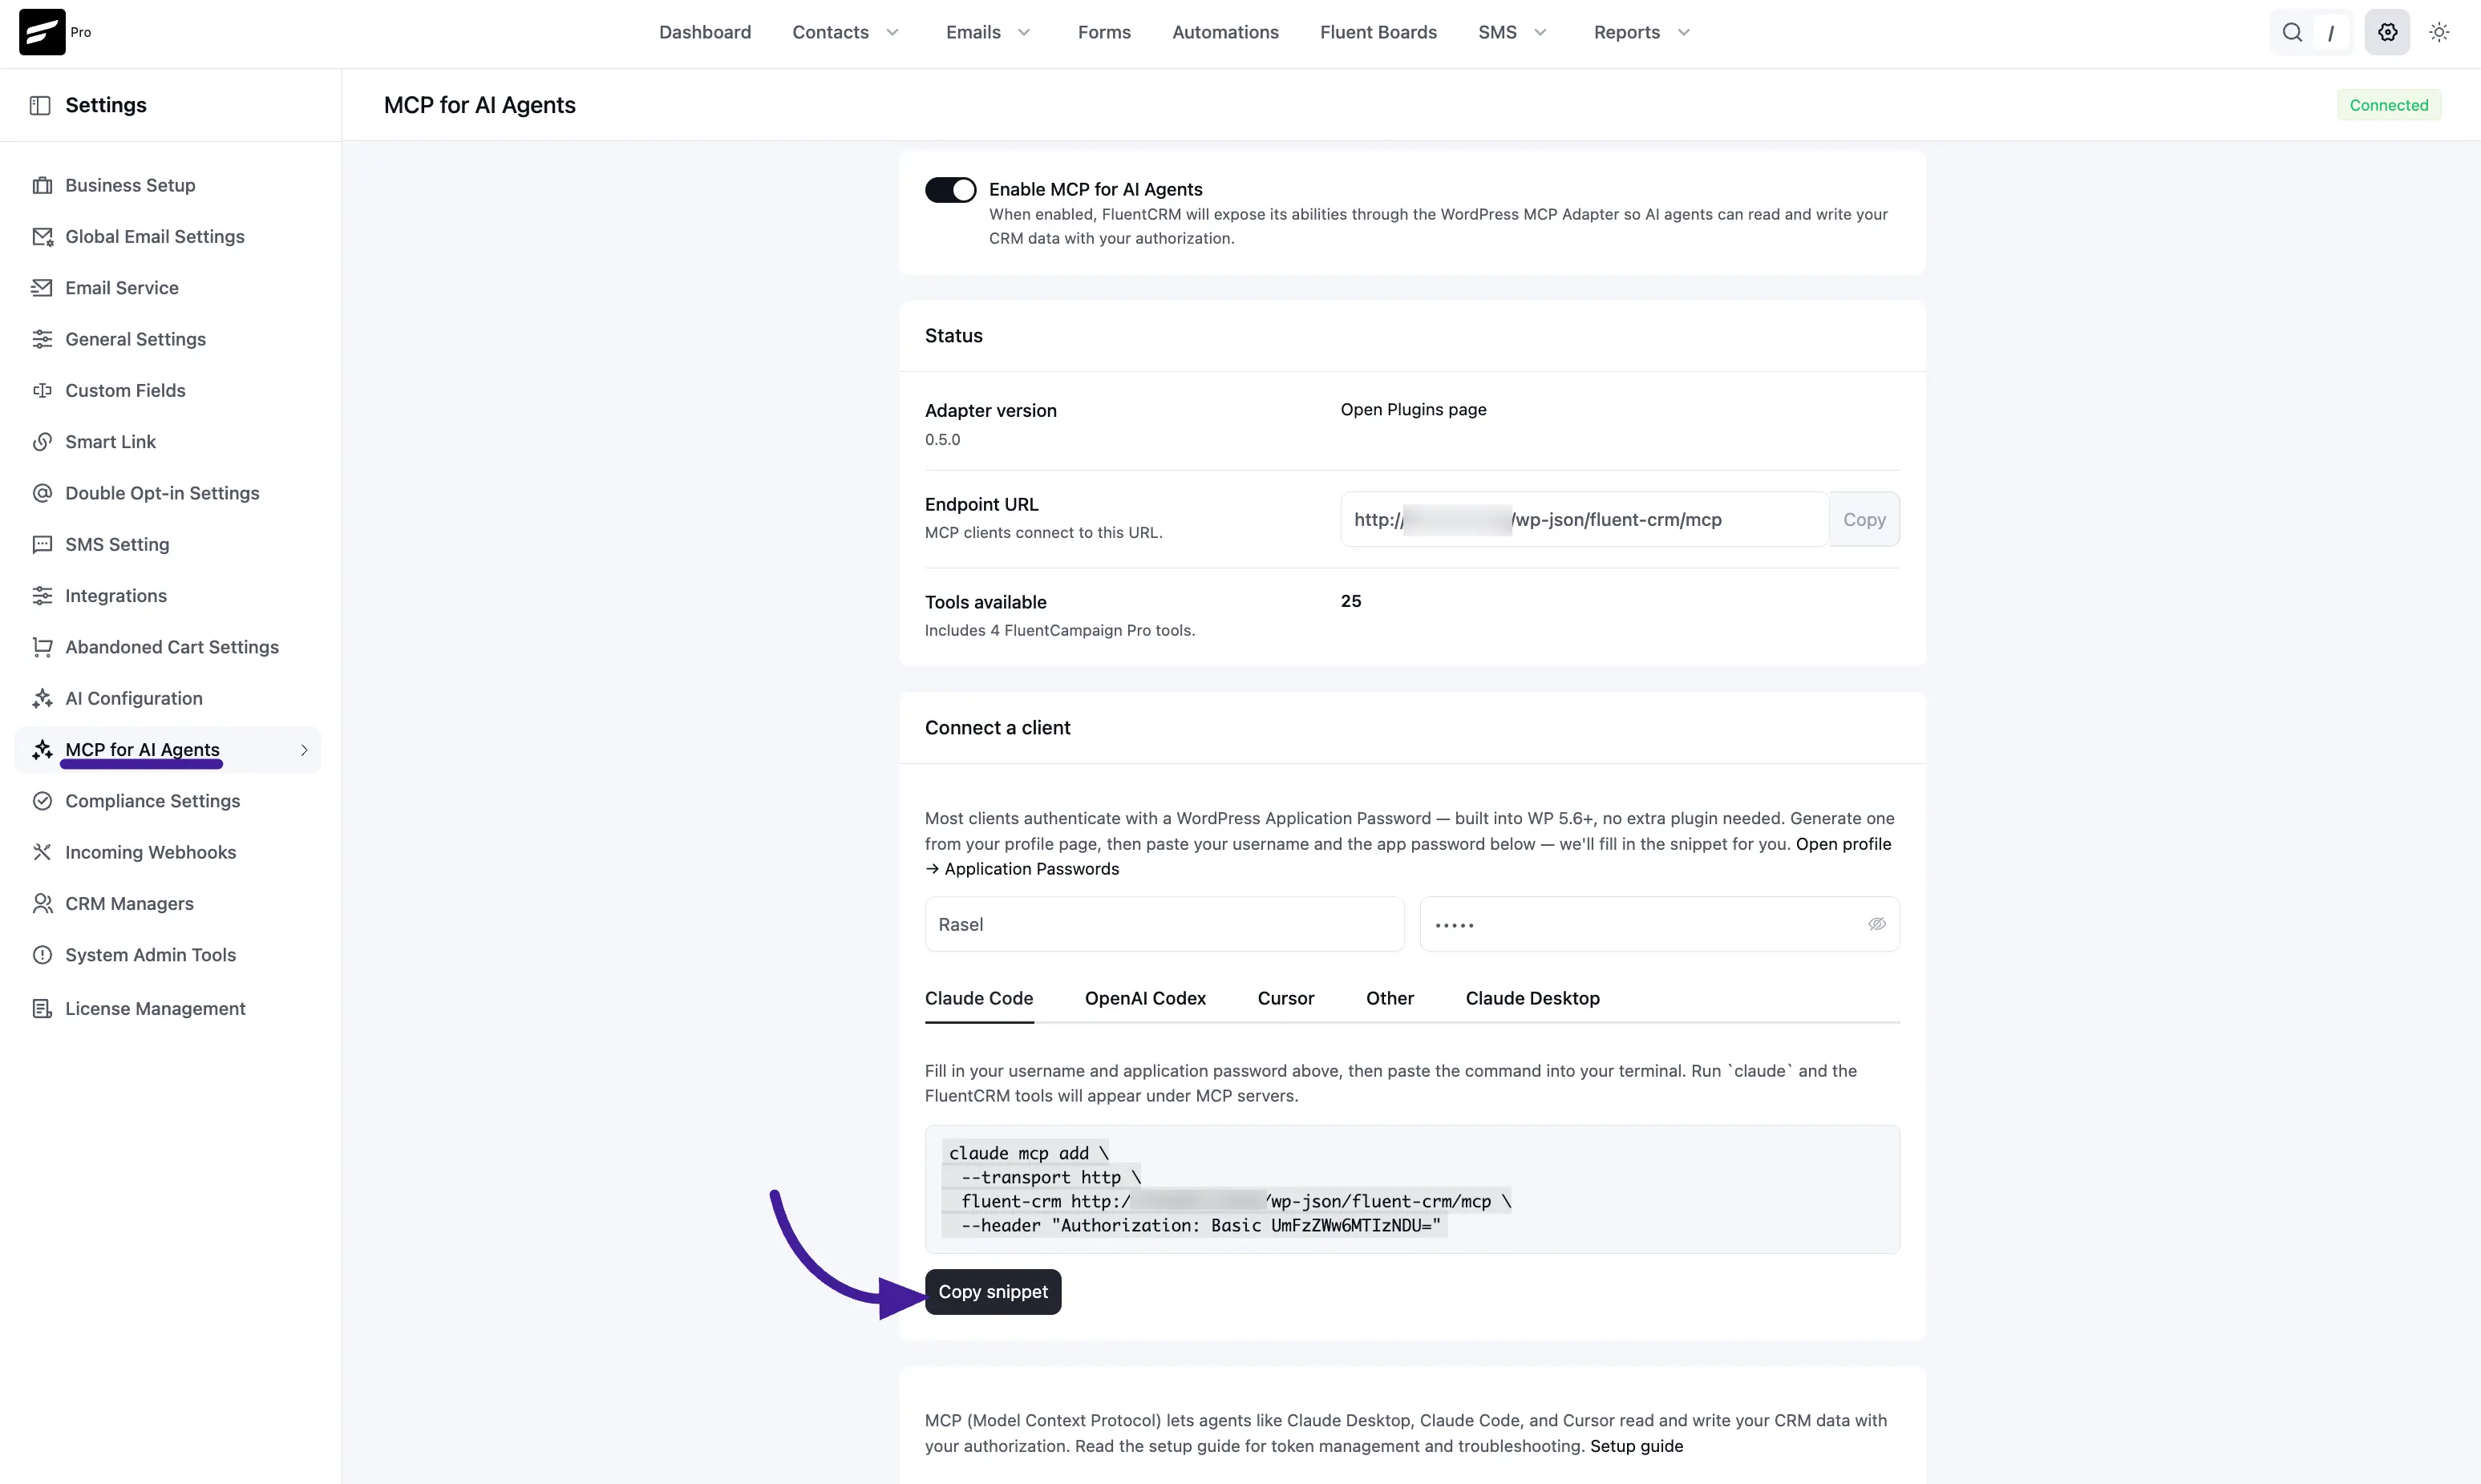Copy the Endpoint URL
The width and height of the screenshot is (2481, 1484).
coord(1864,519)
